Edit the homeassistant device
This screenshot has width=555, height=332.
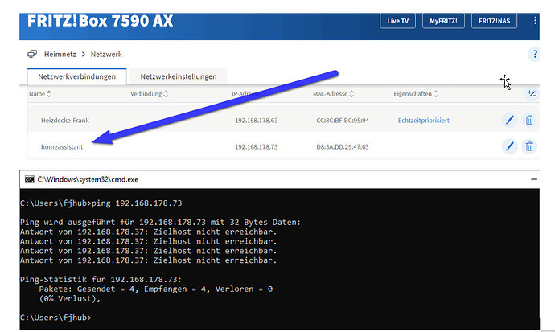coord(509,146)
